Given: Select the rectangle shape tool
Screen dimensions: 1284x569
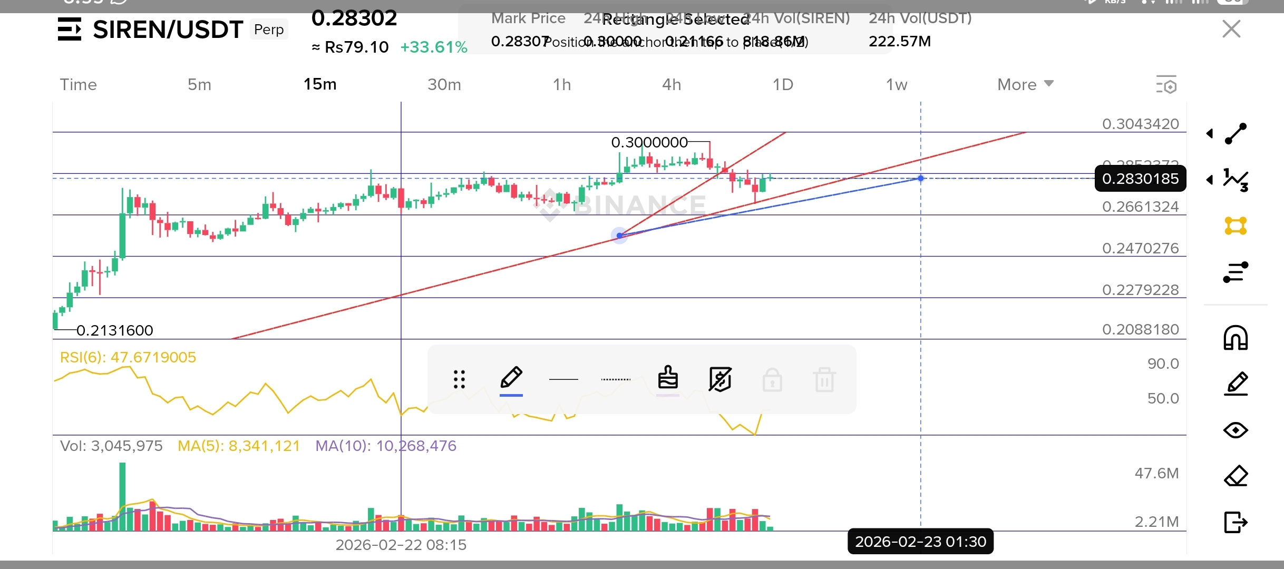Looking at the screenshot, I should tap(1236, 226).
